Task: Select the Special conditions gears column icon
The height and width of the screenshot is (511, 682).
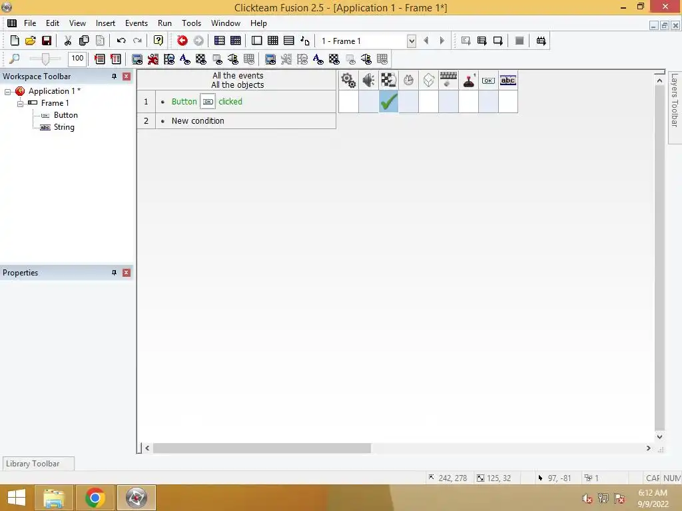Action: (x=348, y=80)
